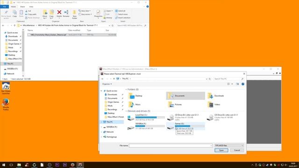Click the dialog's blue help icon
This screenshot has width=299, height=168.
(243, 84)
